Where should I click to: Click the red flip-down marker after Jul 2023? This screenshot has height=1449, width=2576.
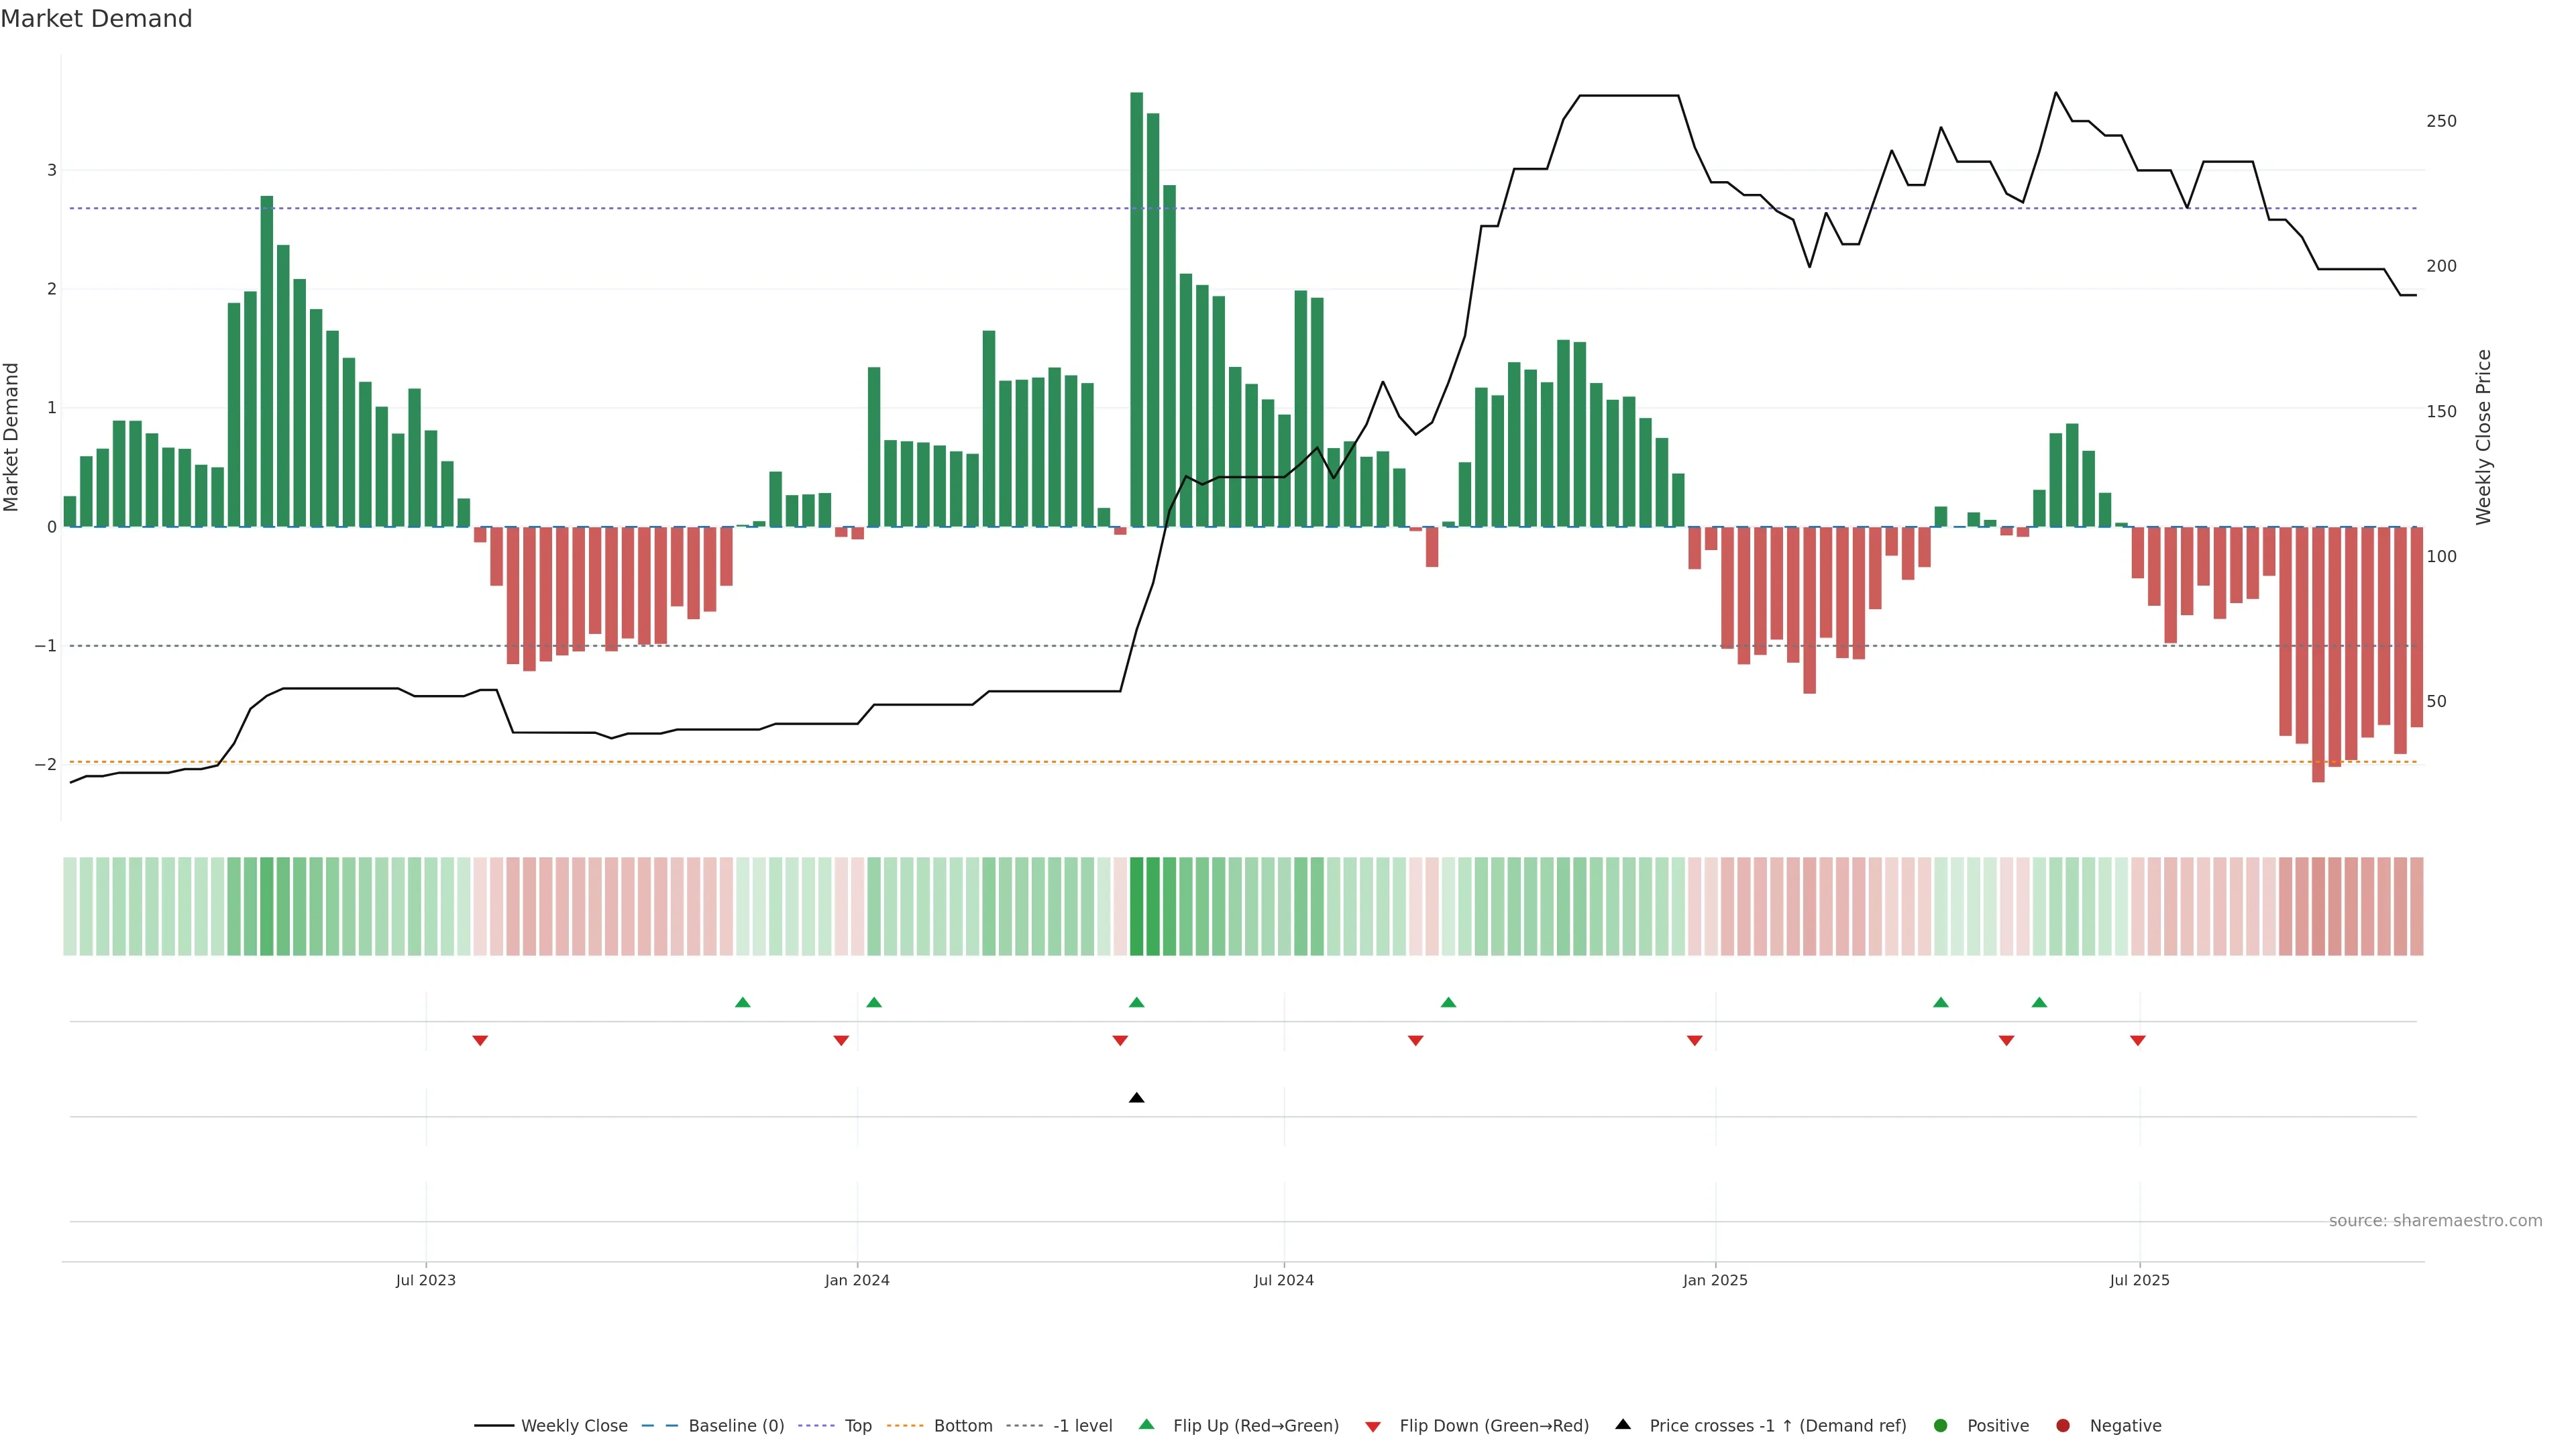pyautogui.click(x=480, y=1041)
